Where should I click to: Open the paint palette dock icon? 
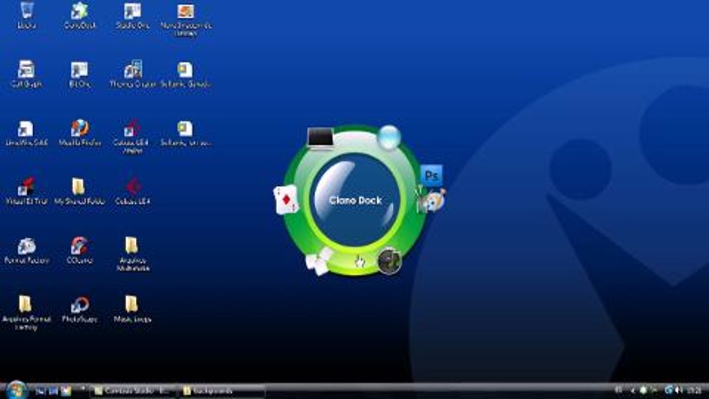(432, 201)
